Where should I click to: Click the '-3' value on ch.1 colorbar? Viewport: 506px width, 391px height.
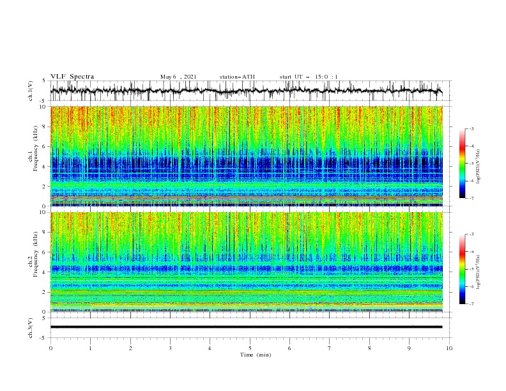471,128
